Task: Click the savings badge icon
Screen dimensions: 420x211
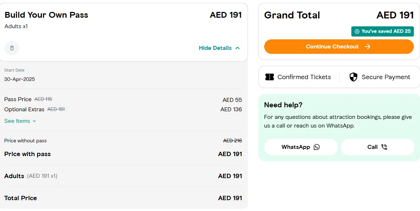Action: click(357, 31)
